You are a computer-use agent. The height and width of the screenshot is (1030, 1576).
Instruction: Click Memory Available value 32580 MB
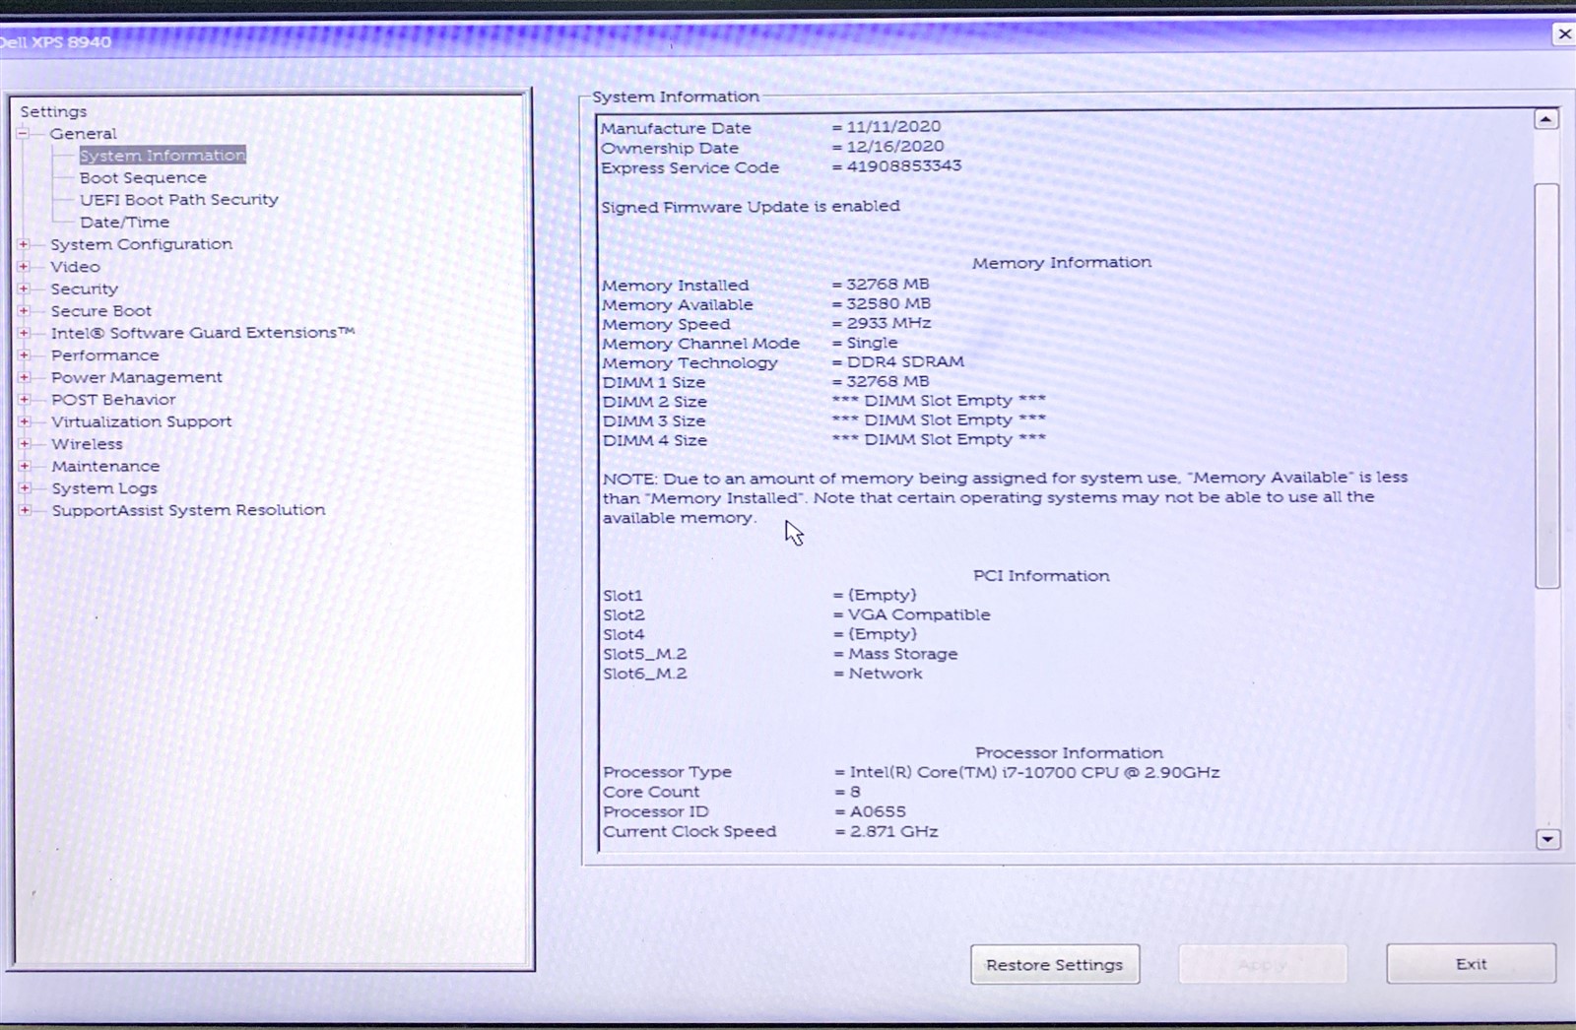click(888, 303)
